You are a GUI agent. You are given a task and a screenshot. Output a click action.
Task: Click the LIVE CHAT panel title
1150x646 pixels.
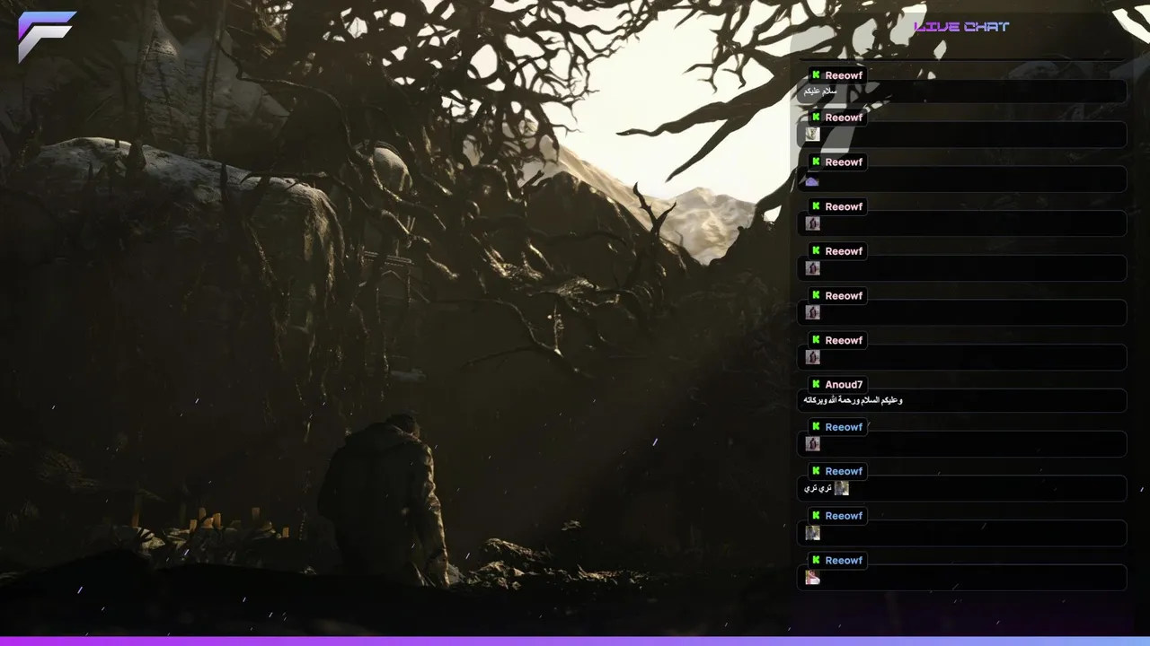[961, 27]
